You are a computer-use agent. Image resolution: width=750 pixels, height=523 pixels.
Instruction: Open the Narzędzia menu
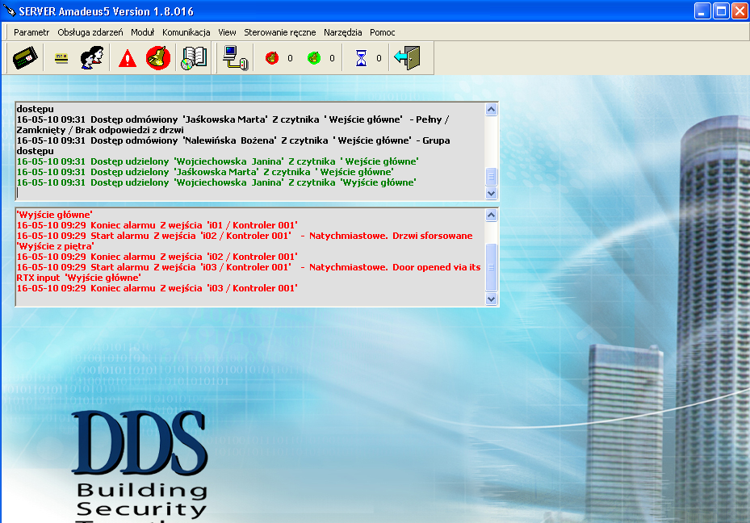pyautogui.click(x=342, y=32)
